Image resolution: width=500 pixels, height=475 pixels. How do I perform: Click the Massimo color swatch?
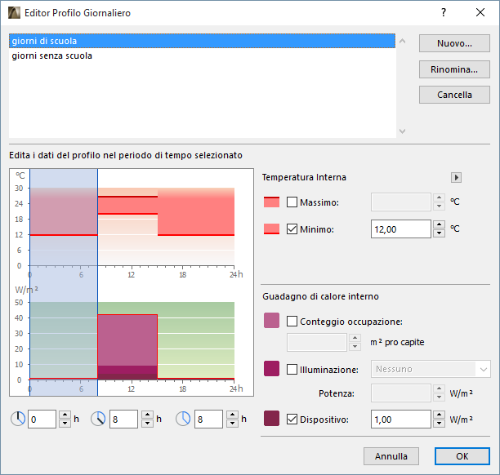coord(272,202)
